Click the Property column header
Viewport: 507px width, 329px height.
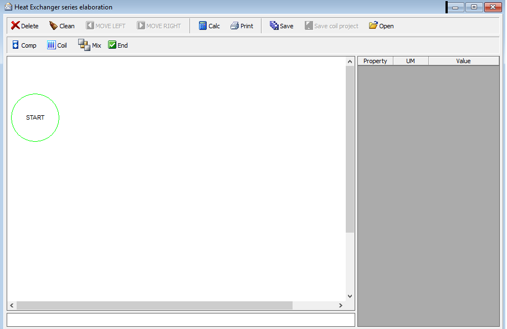coord(375,61)
